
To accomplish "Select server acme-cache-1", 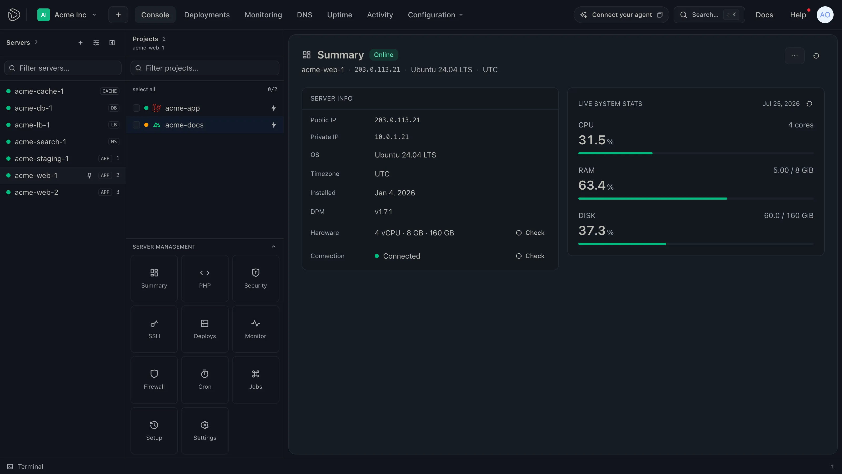I will (x=63, y=91).
